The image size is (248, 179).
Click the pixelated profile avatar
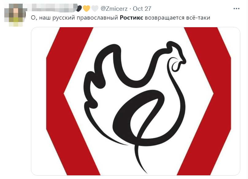15,15
